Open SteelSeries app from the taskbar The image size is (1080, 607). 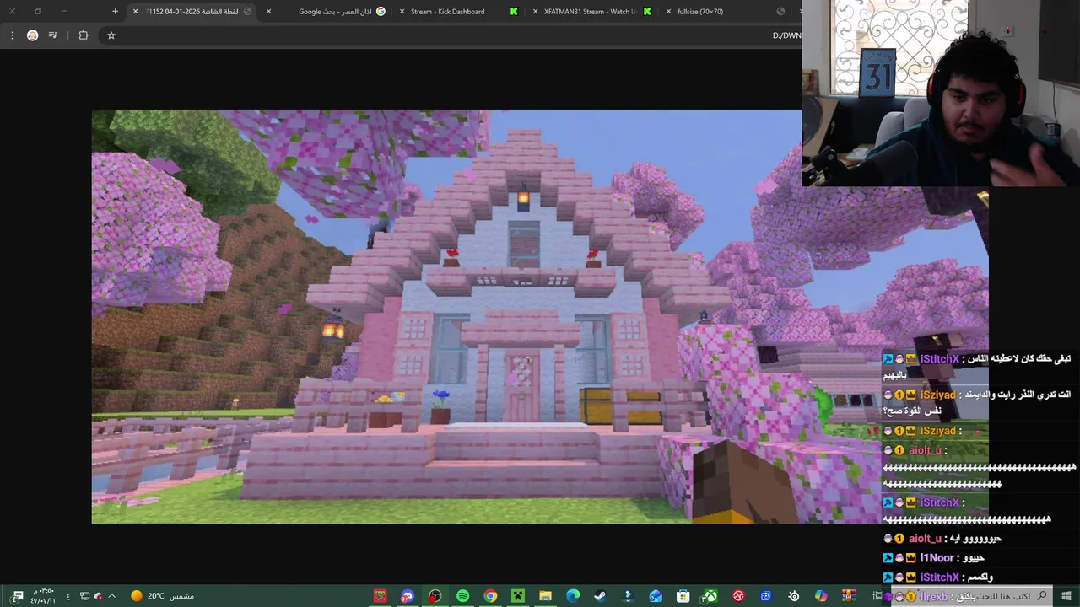click(x=794, y=596)
